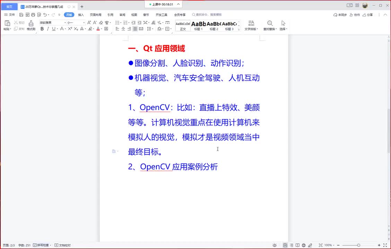Apply distributed alignment
Viewport: 391px width, 249px height.
pyautogui.click(x=141, y=29)
